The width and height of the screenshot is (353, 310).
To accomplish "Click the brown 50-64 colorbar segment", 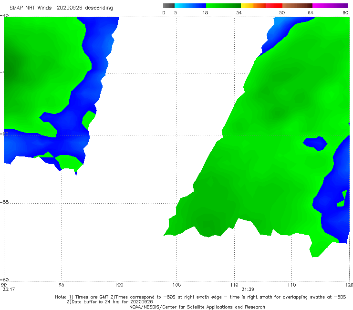I will point(297,6).
